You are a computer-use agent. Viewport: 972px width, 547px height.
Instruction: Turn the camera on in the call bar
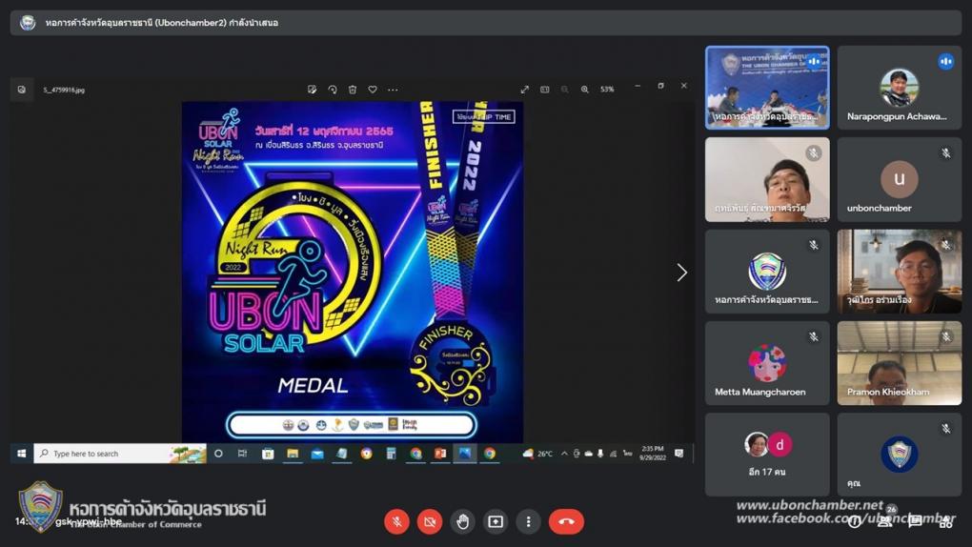[430, 521]
